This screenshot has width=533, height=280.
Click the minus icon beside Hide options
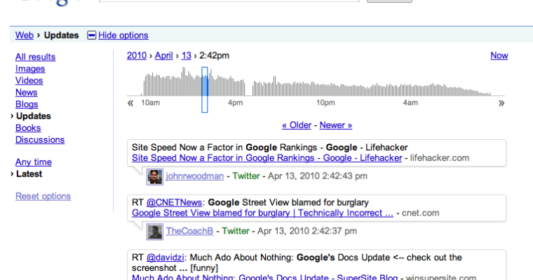91,35
